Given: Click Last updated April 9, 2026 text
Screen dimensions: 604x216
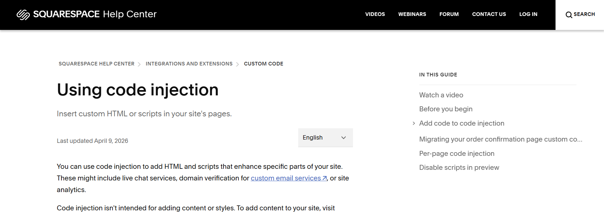Looking at the screenshot, I should (x=92, y=141).
